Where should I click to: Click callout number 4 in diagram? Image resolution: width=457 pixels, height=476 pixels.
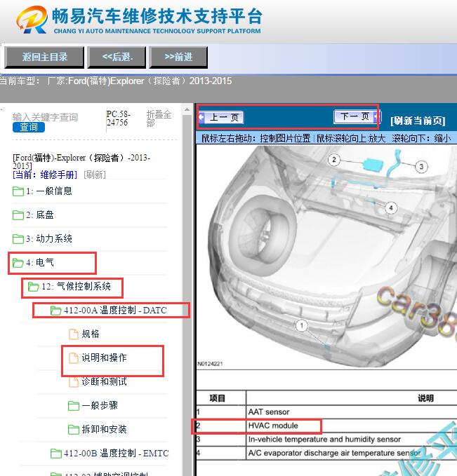[x=391, y=208]
